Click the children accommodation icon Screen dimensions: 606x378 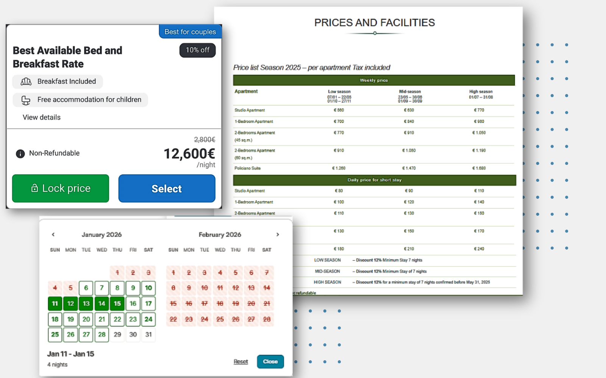coord(26,100)
